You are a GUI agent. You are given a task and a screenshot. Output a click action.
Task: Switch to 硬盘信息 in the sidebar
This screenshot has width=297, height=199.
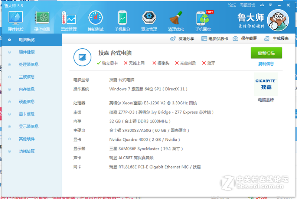point(27,101)
